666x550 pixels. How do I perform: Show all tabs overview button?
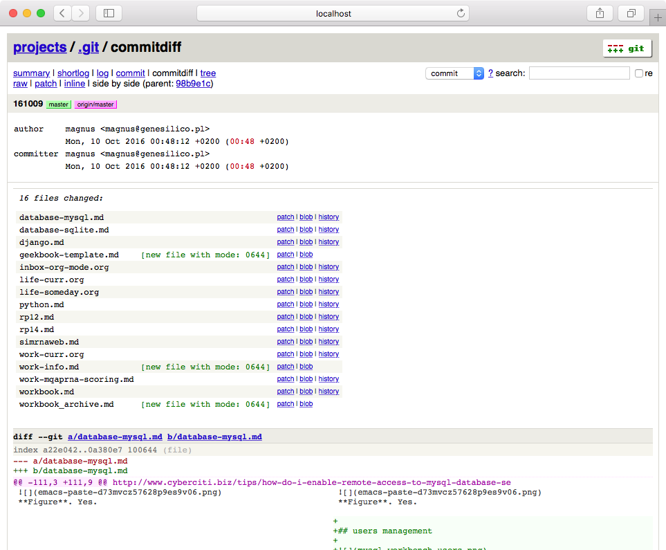[631, 13]
